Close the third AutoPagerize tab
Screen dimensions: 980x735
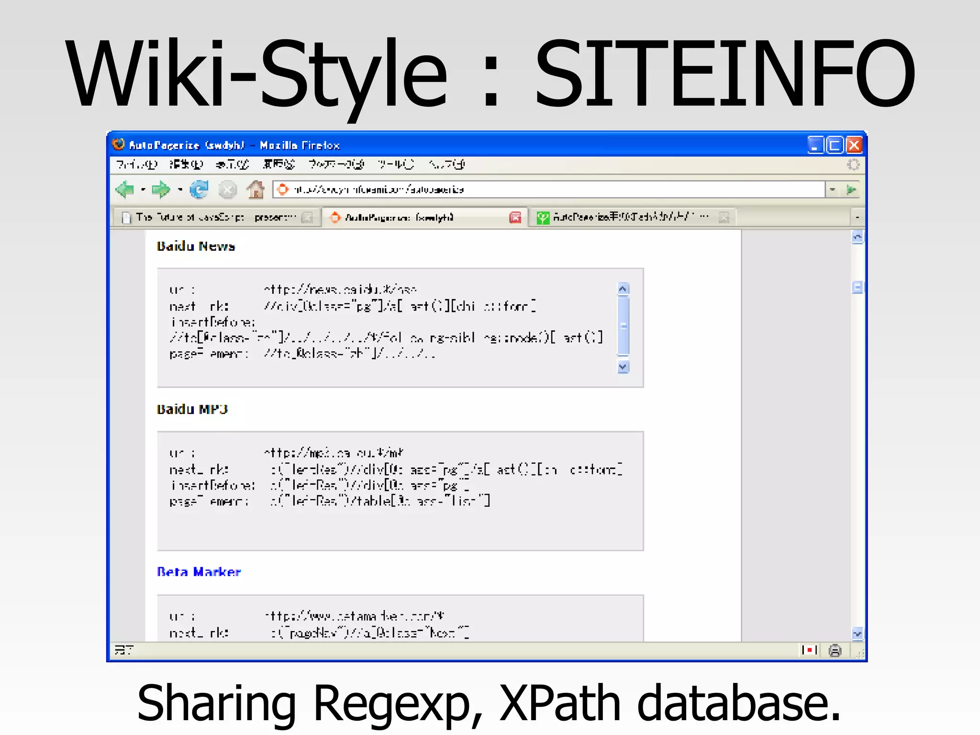tap(724, 218)
